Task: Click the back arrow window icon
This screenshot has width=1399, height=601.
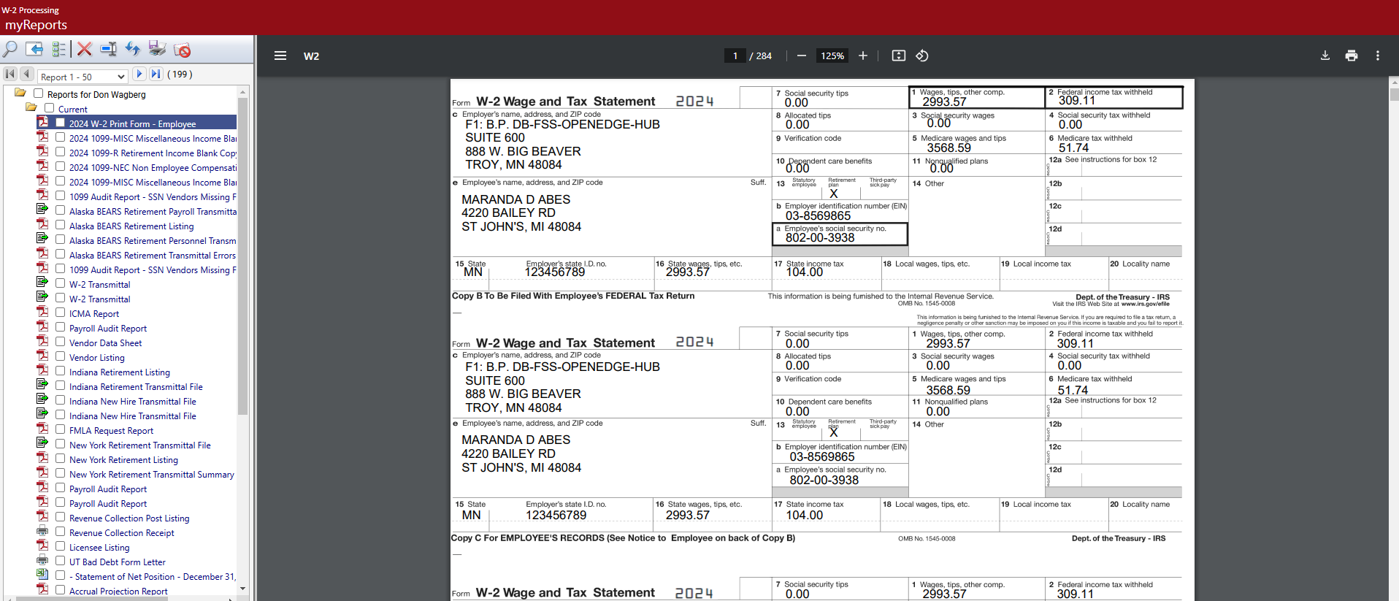Action: tap(34, 49)
